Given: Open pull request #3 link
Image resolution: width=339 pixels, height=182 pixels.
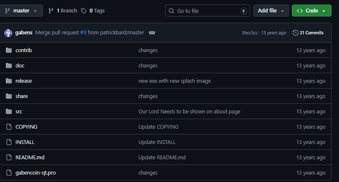Looking at the screenshot, I should (x=83, y=33).
